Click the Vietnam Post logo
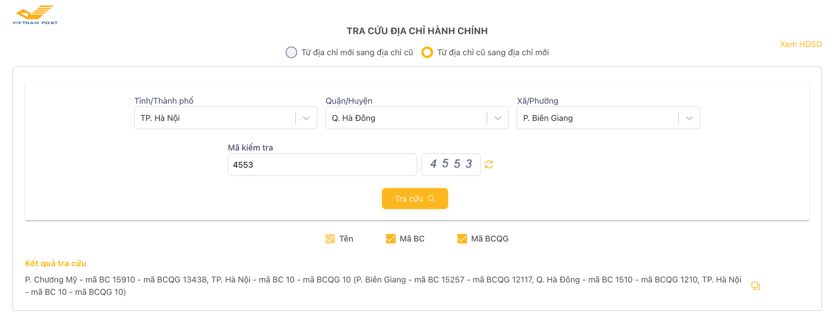Screen dimensions: 834x324 click(x=35, y=12)
